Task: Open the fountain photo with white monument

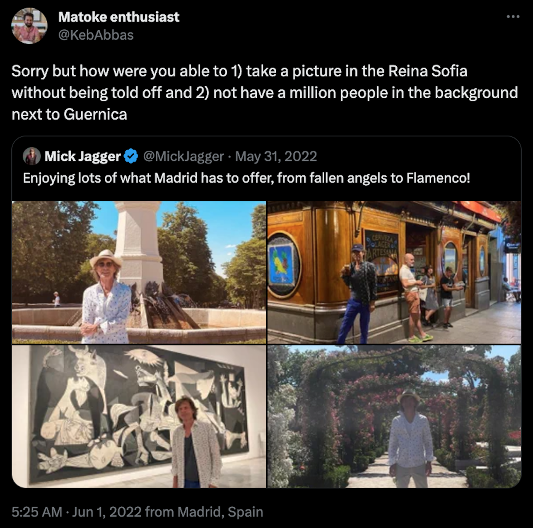Action: coord(139,272)
